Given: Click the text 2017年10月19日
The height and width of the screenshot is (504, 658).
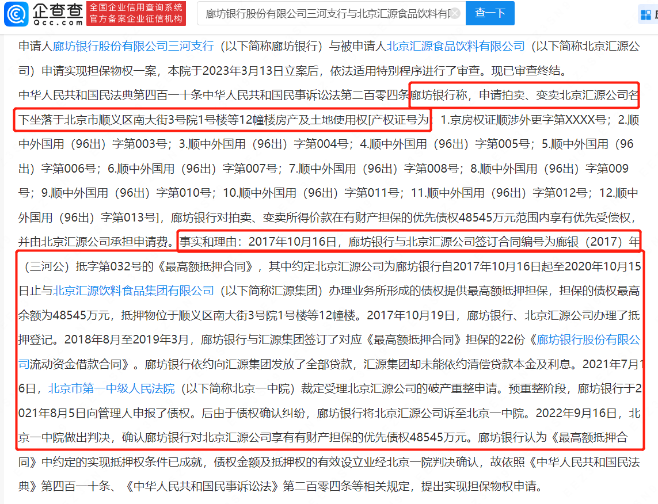Looking at the screenshot, I should 411,315.
